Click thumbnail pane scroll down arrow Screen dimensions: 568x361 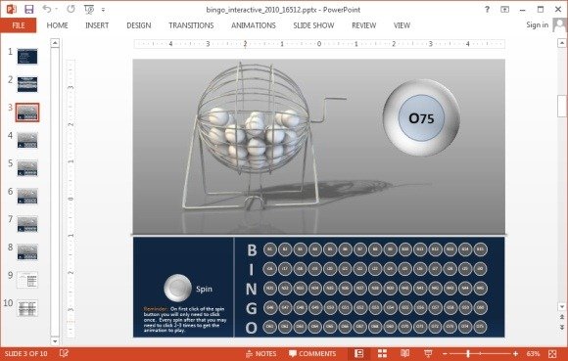[x=55, y=341]
